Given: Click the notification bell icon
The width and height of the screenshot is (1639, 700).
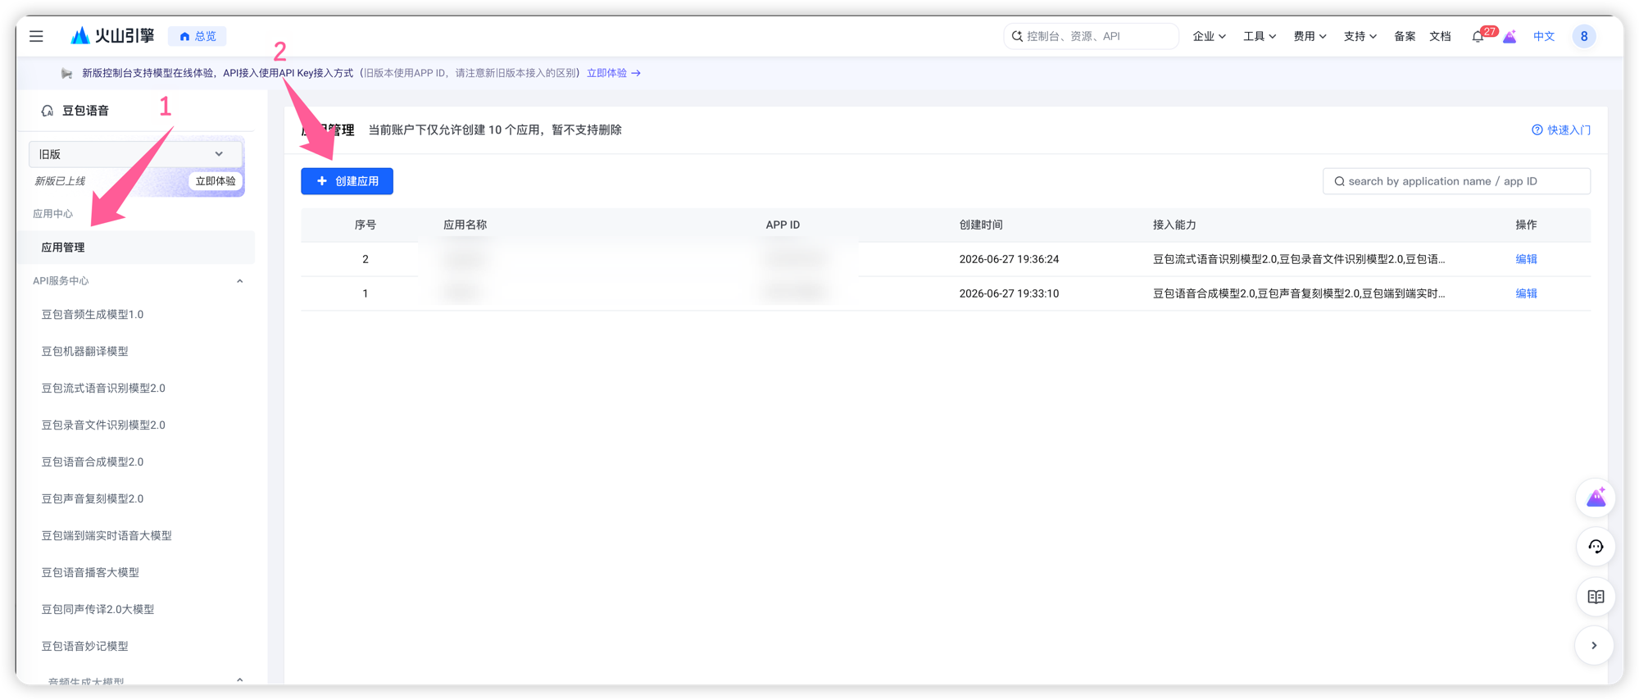Looking at the screenshot, I should (1477, 36).
